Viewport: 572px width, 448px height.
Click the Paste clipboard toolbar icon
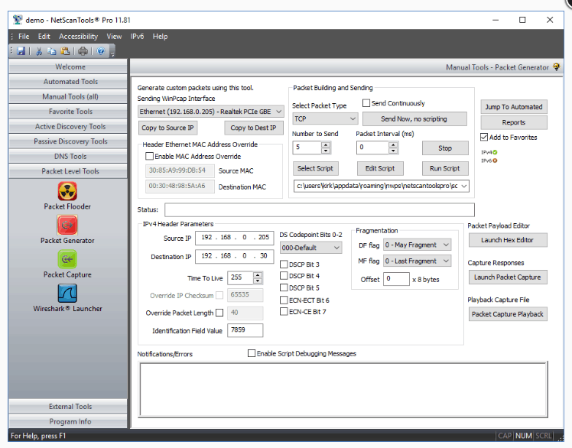click(65, 51)
